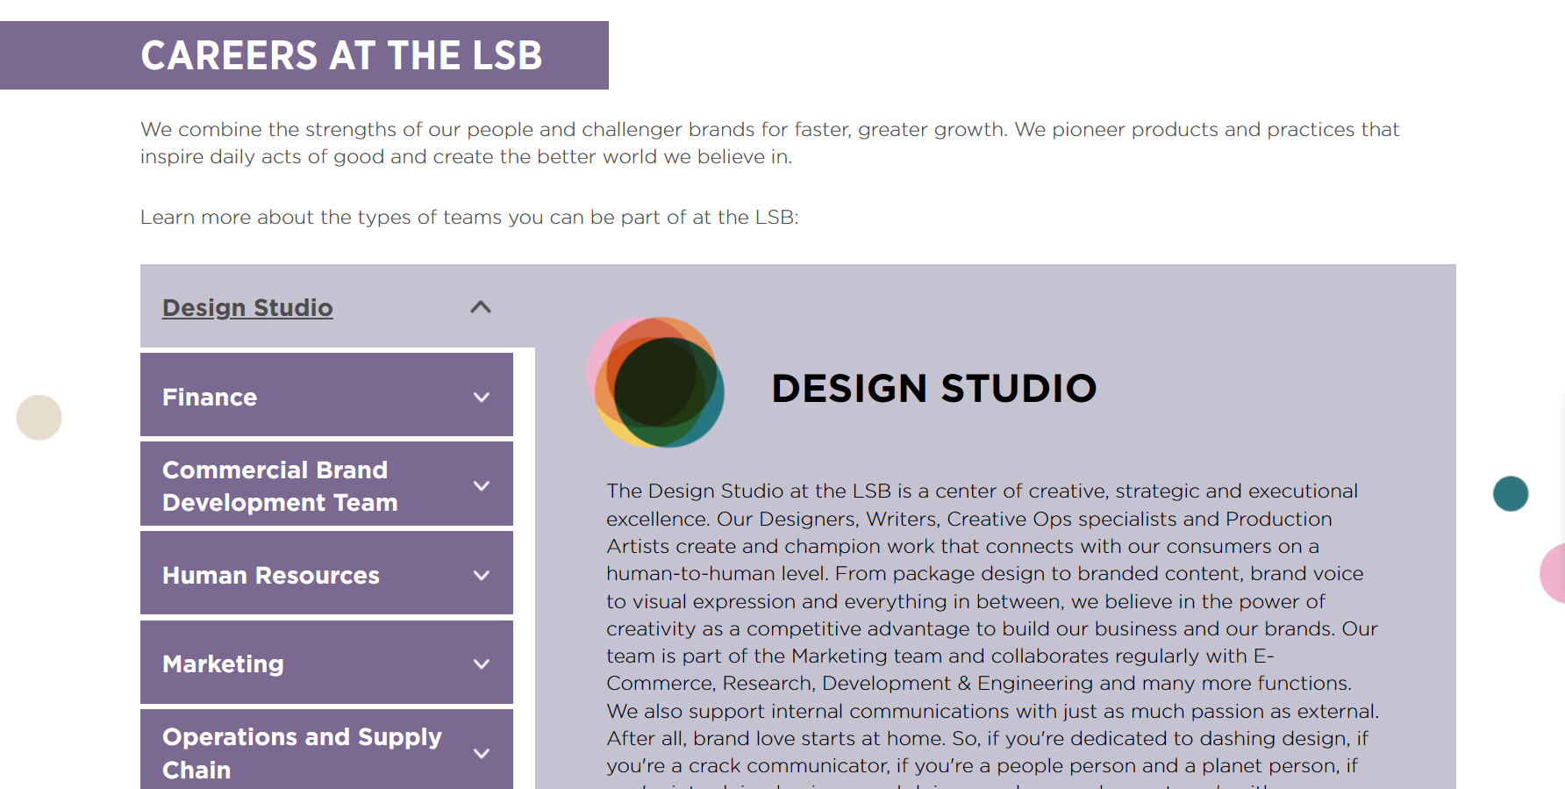Expand the Human Resources chevron
This screenshot has height=789, width=1565.
481,575
